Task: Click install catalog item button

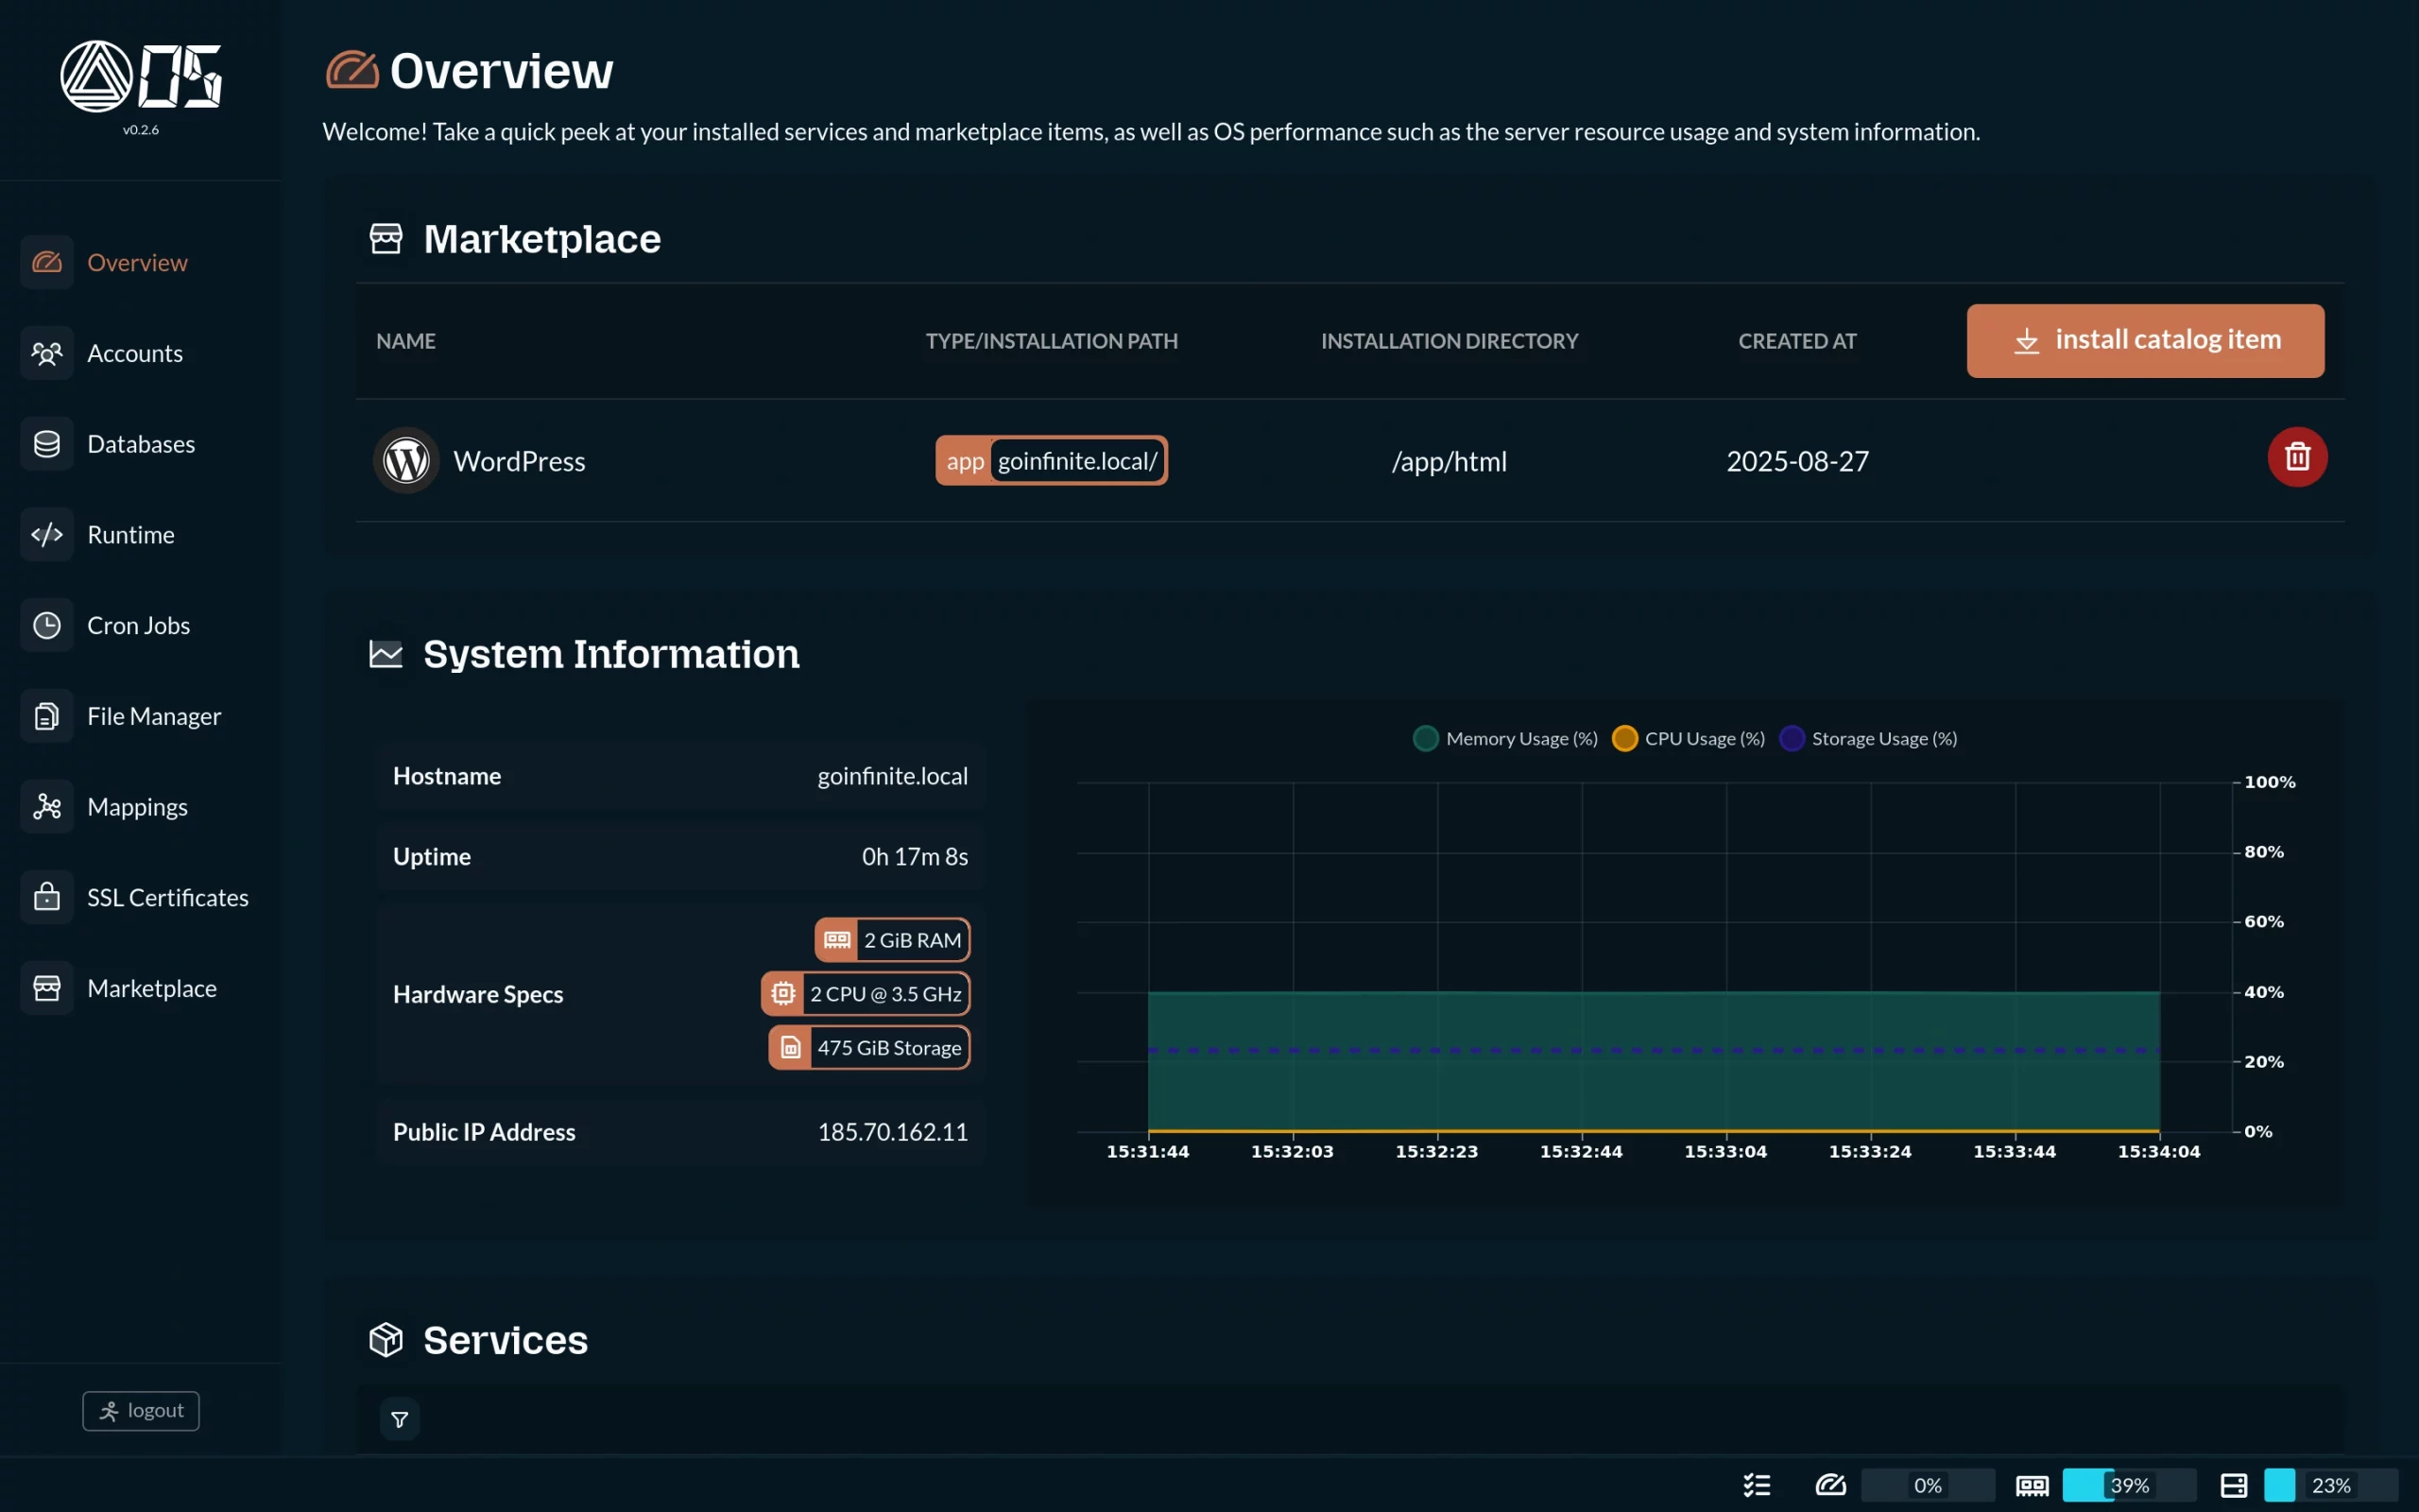Action: click(x=2144, y=341)
